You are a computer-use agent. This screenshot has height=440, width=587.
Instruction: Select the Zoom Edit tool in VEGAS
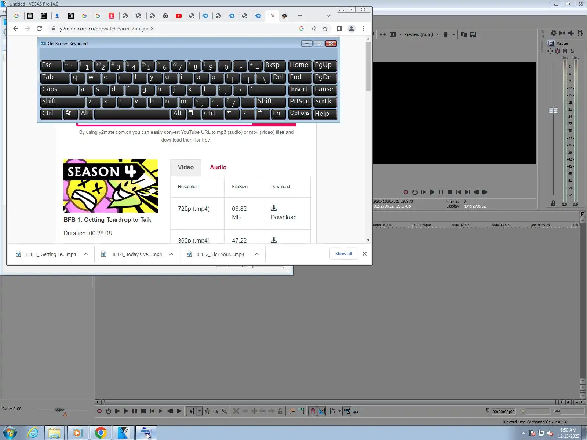pyautogui.click(x=225, y=411)
